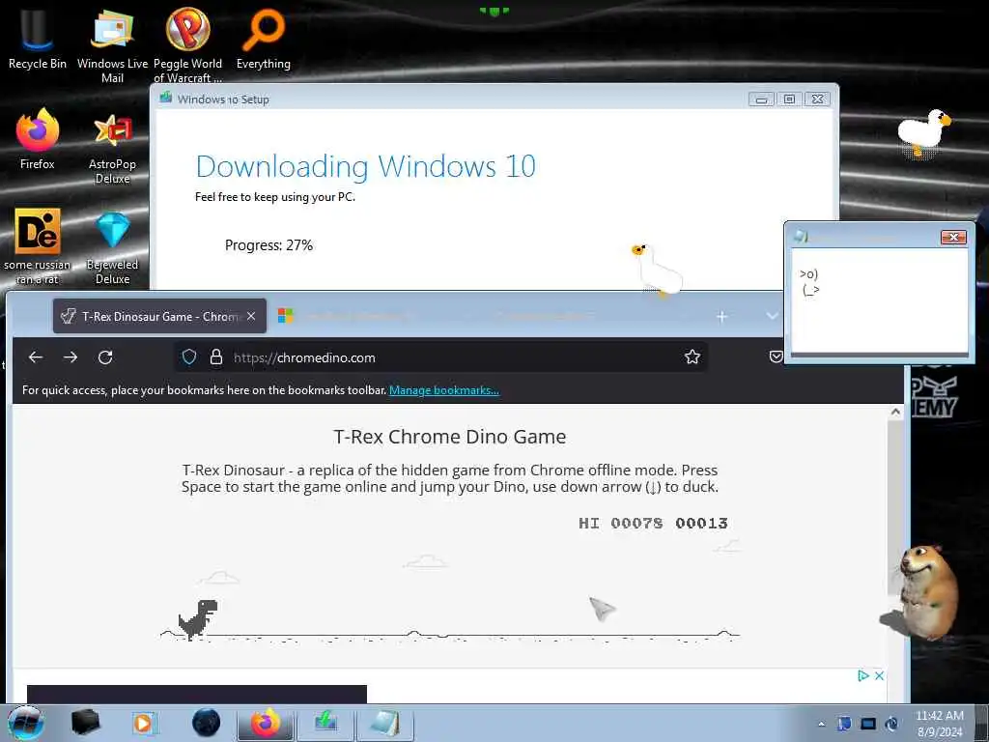
Task: Select the Bejeweled Deluxe desktop icon
Action: (x=112, y=247)
